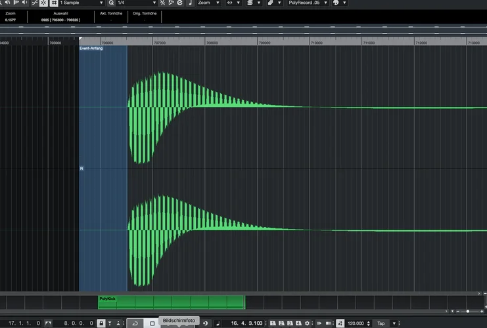This screenshot has width=487, height=328.
Task: Open the dropdown arrow beside layered clips icon
Action: pyautogui.click(x=279, y=3)
